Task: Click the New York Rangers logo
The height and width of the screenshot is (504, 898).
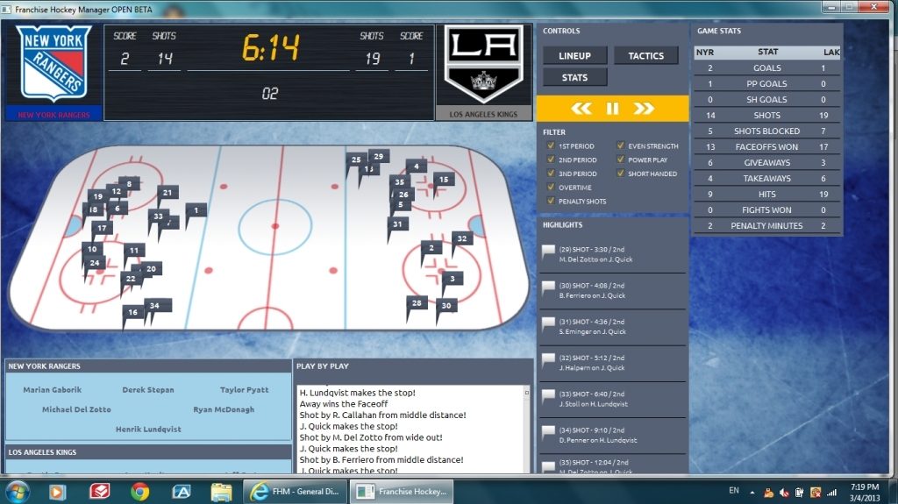Action: 53,66
